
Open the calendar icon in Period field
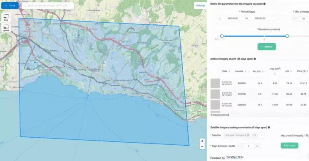pos(220,19)
